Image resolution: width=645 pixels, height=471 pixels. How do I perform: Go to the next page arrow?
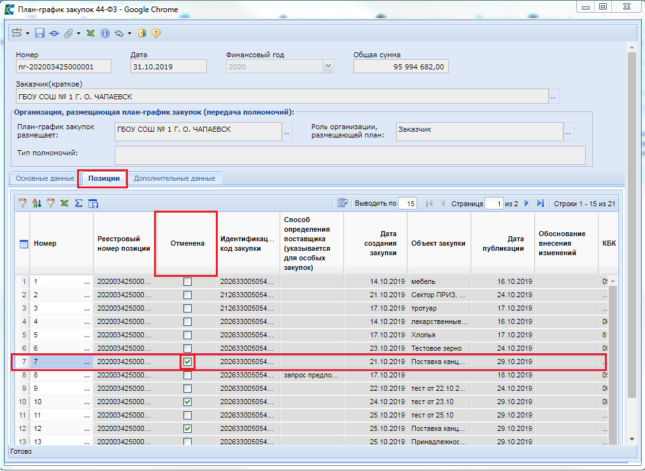coord(527,203)
